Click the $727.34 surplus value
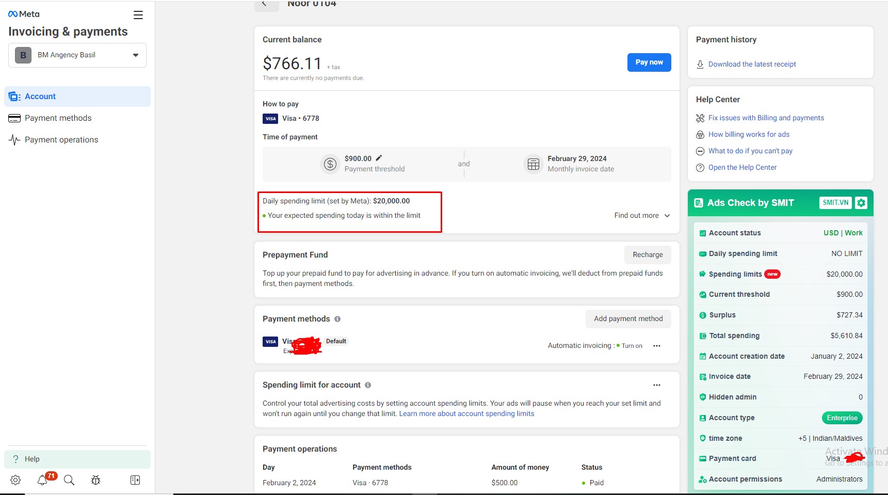 pos(849,315)
